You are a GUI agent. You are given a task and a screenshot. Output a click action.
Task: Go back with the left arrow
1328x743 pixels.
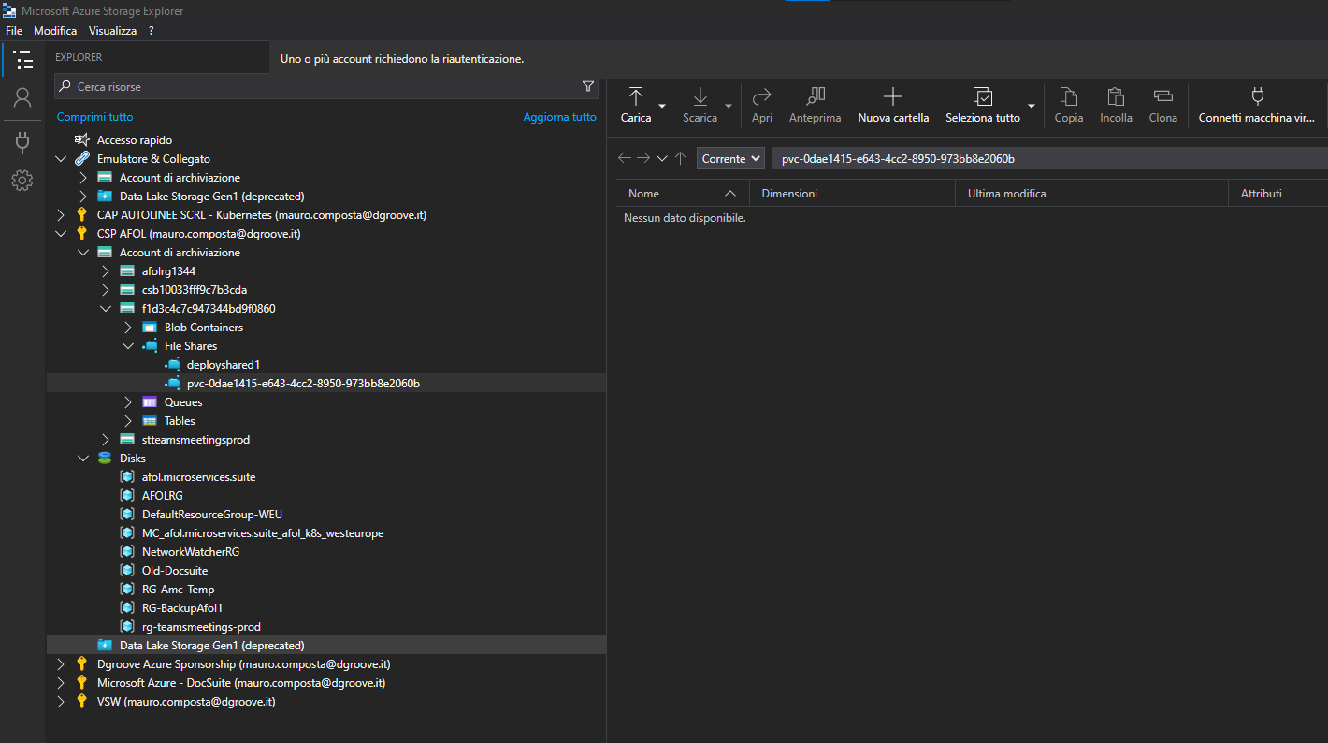point(625,158)
